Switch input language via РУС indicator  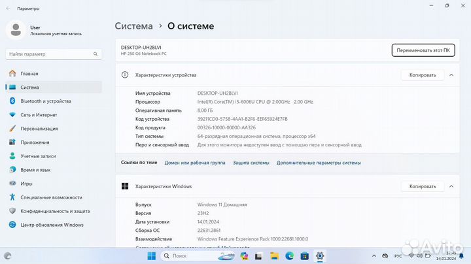click(398, 256)
